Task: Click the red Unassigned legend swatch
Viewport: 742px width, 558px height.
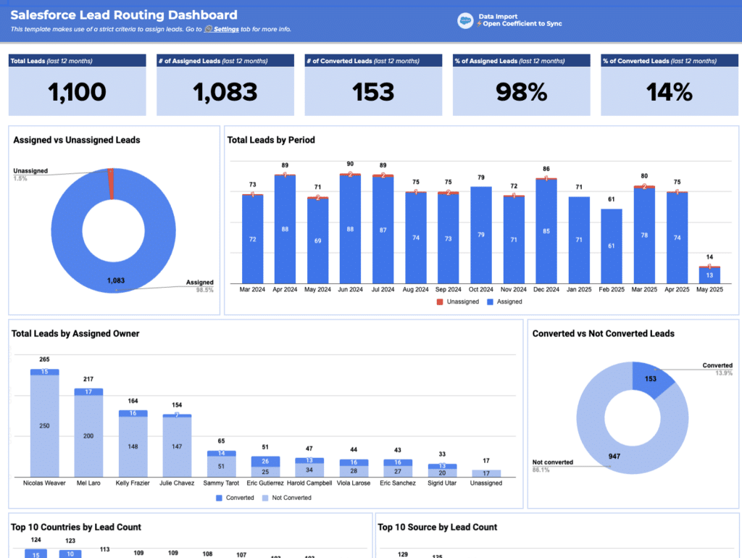Action: click(440, 302)
